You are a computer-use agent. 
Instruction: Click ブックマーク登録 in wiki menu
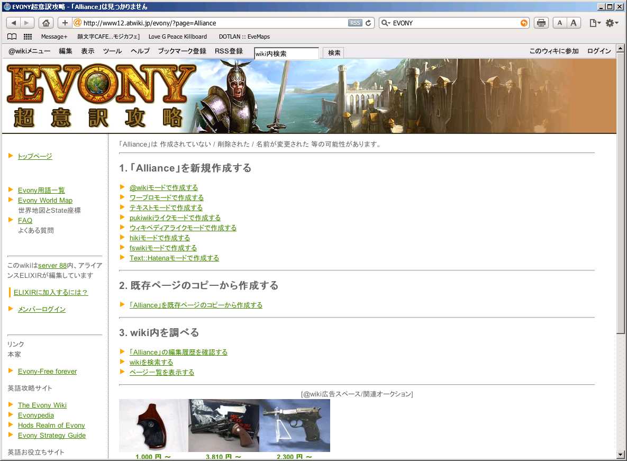(182, 51)
